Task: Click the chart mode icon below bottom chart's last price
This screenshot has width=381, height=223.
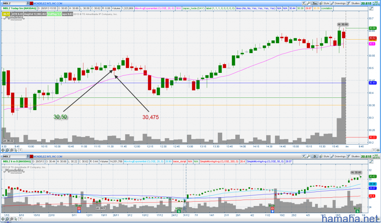Action: click(x=371, y=162)
